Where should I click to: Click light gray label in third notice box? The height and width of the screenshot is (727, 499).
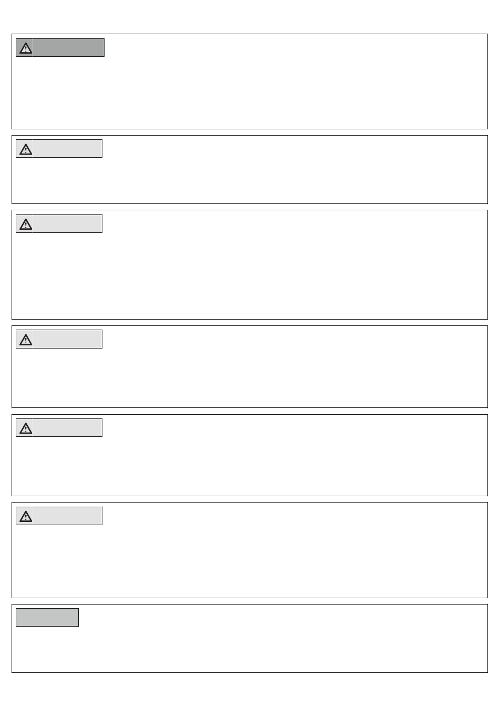[59, 223]
